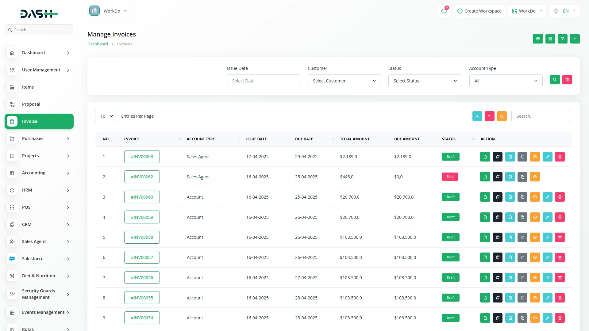Click the green search apply-filter icon

555,80
